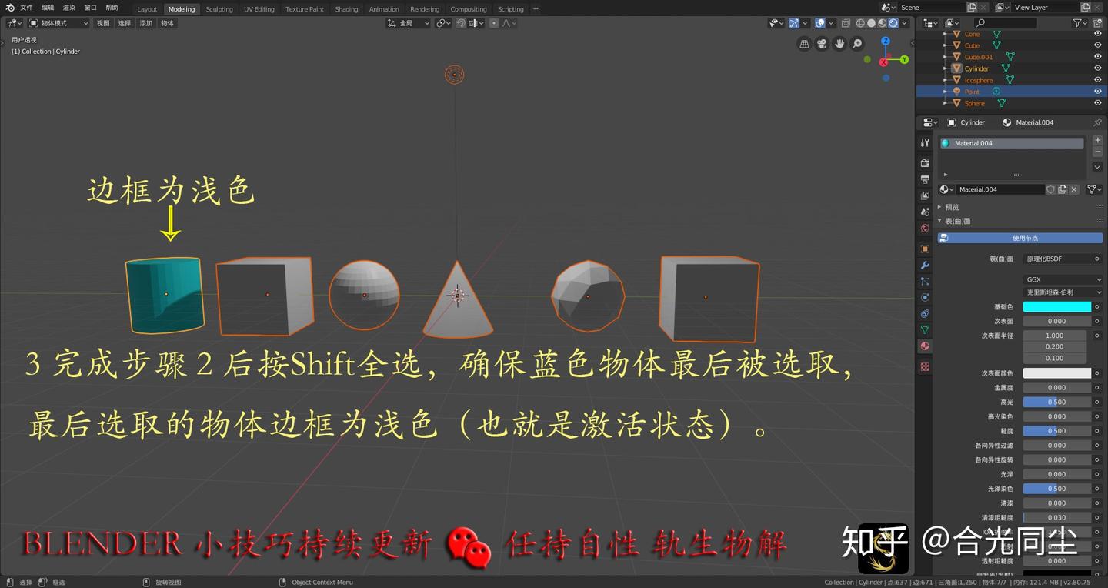1108x588 pixels.
Task: Open the Rendering menu item
Action: pos(425,8)
